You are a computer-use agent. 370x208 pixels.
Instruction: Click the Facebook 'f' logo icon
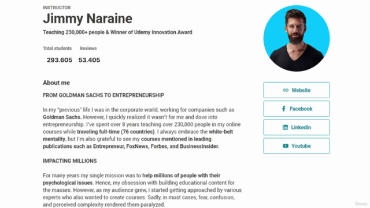pos(284,109)
